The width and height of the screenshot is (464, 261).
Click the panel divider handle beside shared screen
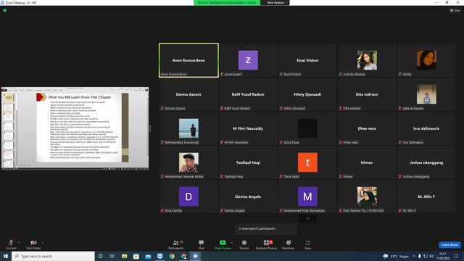(x=150, y=128)
